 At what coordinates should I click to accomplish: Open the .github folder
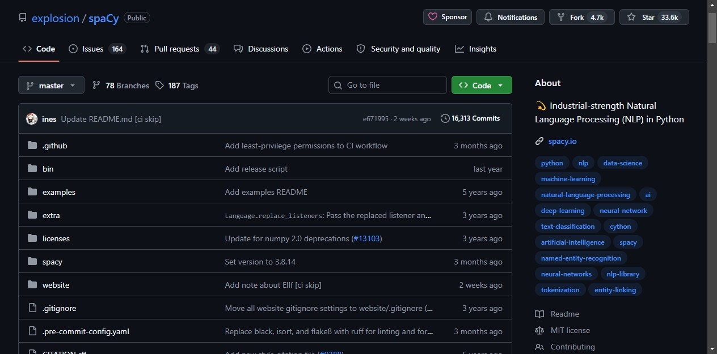pos(55,146)
